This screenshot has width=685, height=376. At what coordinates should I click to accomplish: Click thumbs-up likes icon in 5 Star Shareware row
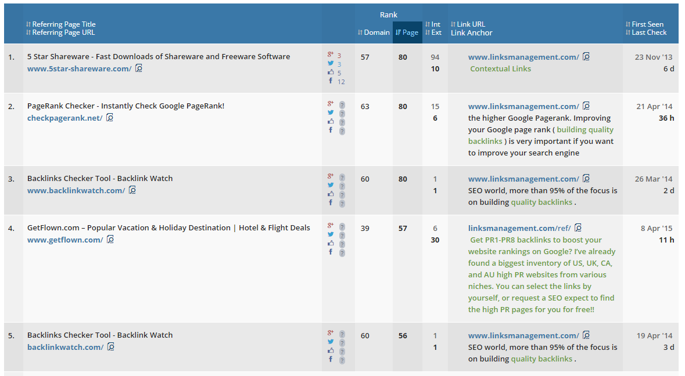click(331, 72)
